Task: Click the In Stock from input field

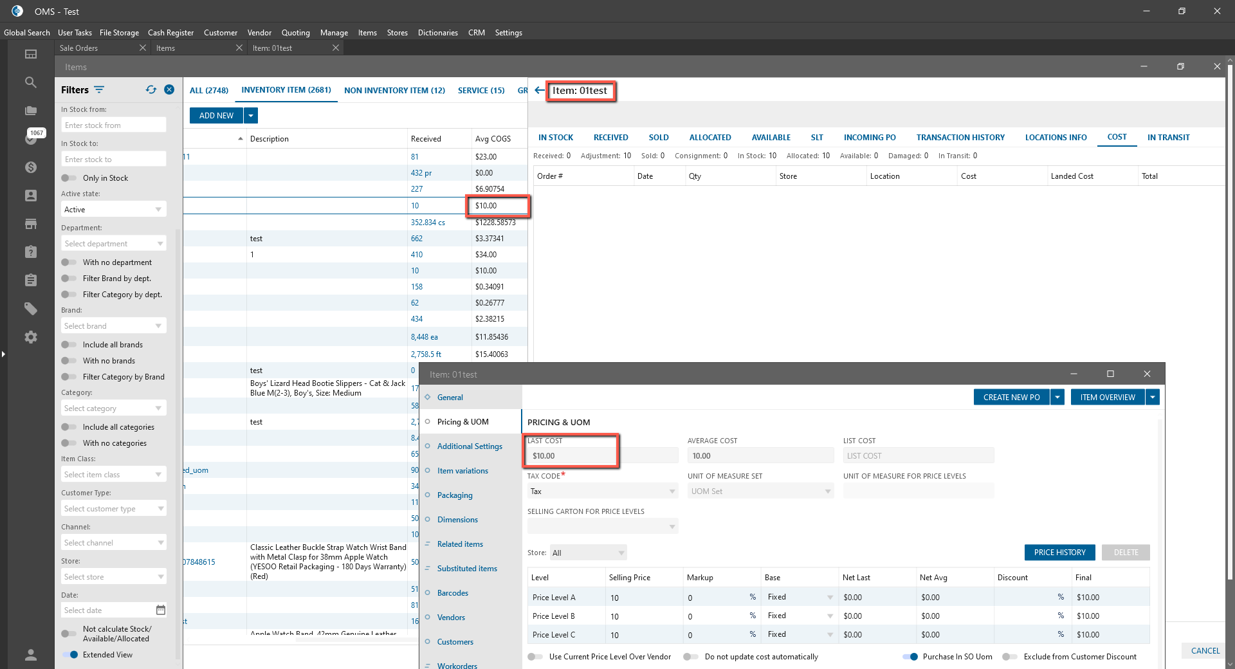Action: [114, 125]
